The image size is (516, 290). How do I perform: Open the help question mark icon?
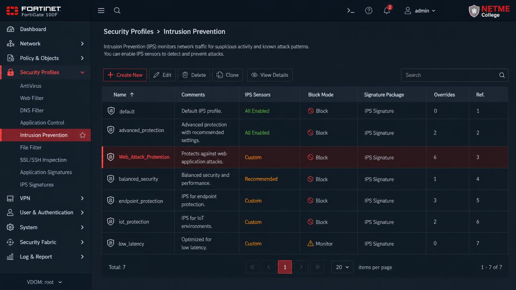coord(368,10)
